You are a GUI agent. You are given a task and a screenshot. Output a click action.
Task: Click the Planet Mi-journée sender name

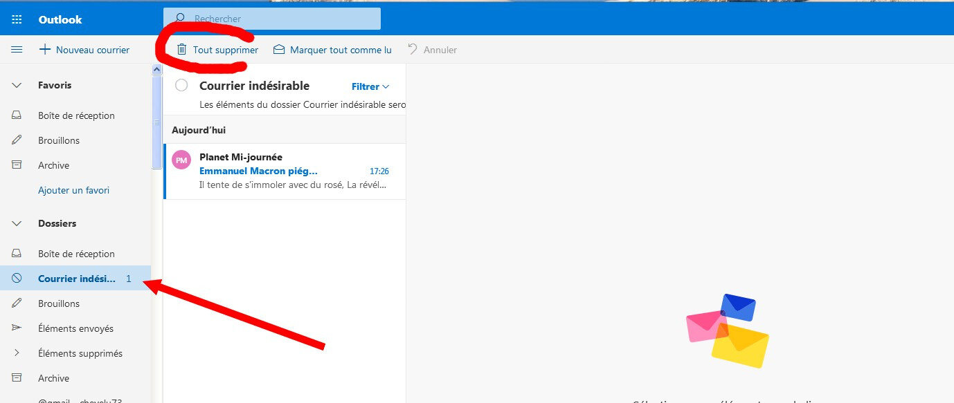click(241, 157)
